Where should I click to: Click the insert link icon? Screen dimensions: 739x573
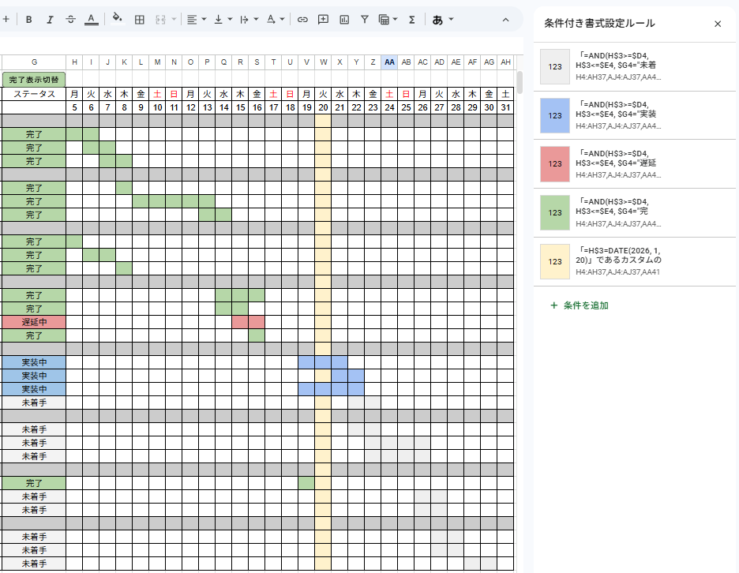pos(302,19)
